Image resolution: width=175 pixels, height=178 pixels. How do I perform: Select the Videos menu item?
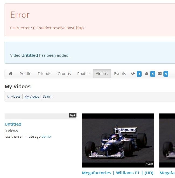coord(102,74)
